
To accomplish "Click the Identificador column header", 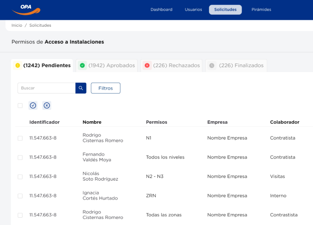I will coord(45,122).
